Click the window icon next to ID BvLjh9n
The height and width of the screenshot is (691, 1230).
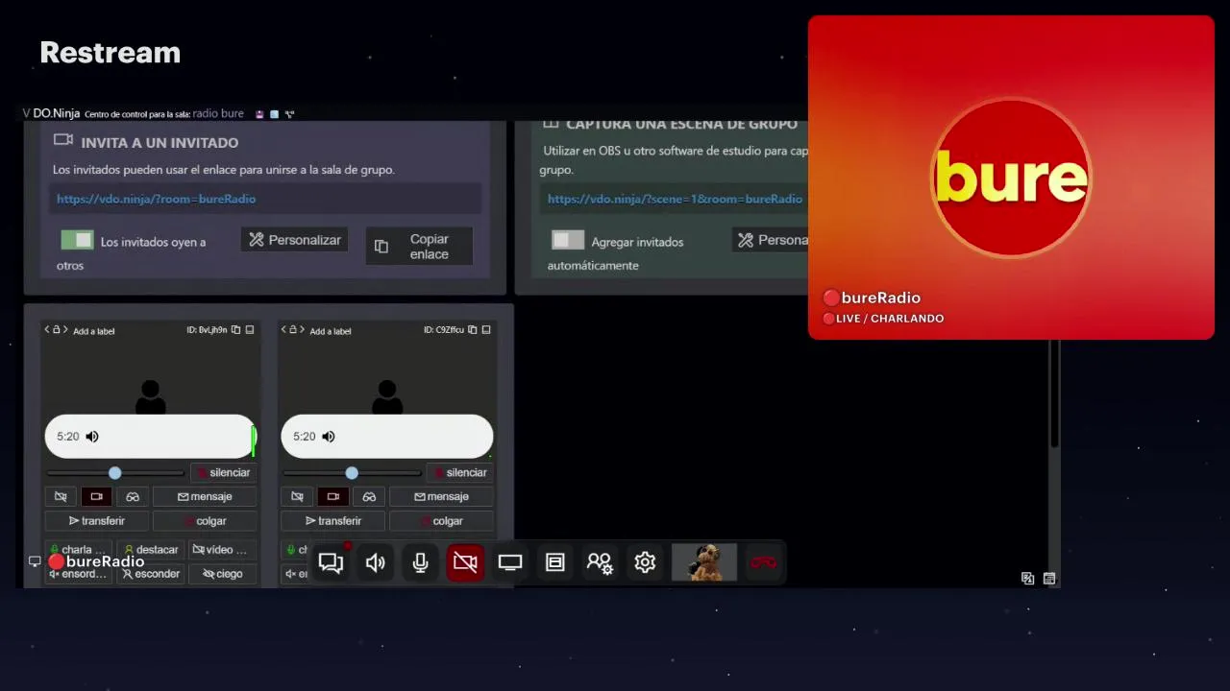coord(250,330)
